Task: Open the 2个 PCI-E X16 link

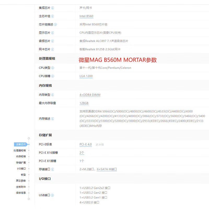Action: click(82, 153)
